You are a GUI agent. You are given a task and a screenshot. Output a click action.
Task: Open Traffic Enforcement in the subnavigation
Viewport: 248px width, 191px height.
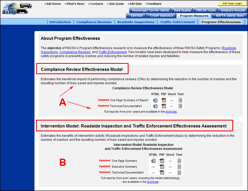pyautogui.click(x=177, y=22)
